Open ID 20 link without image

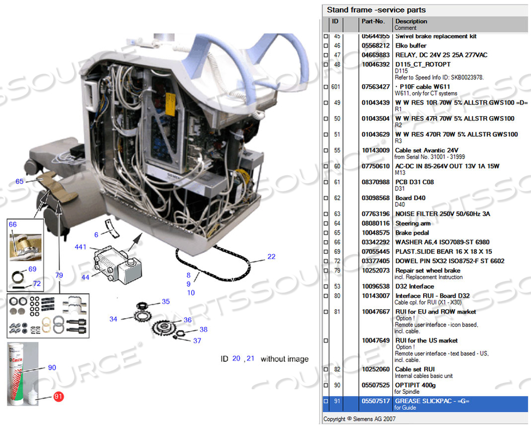point(236,359)
